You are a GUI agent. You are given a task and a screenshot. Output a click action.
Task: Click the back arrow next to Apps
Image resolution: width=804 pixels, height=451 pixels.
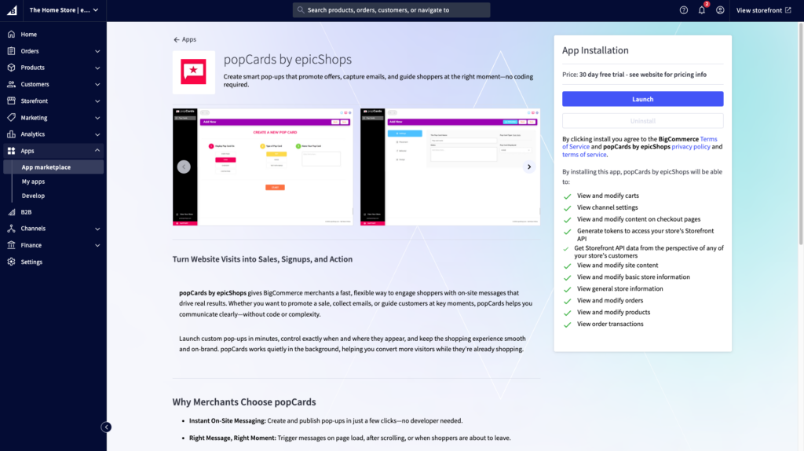[x=177, y=39]
